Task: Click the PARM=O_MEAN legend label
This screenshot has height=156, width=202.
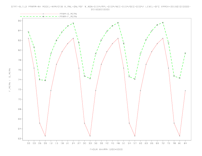Action: click(x=68, y=14)
